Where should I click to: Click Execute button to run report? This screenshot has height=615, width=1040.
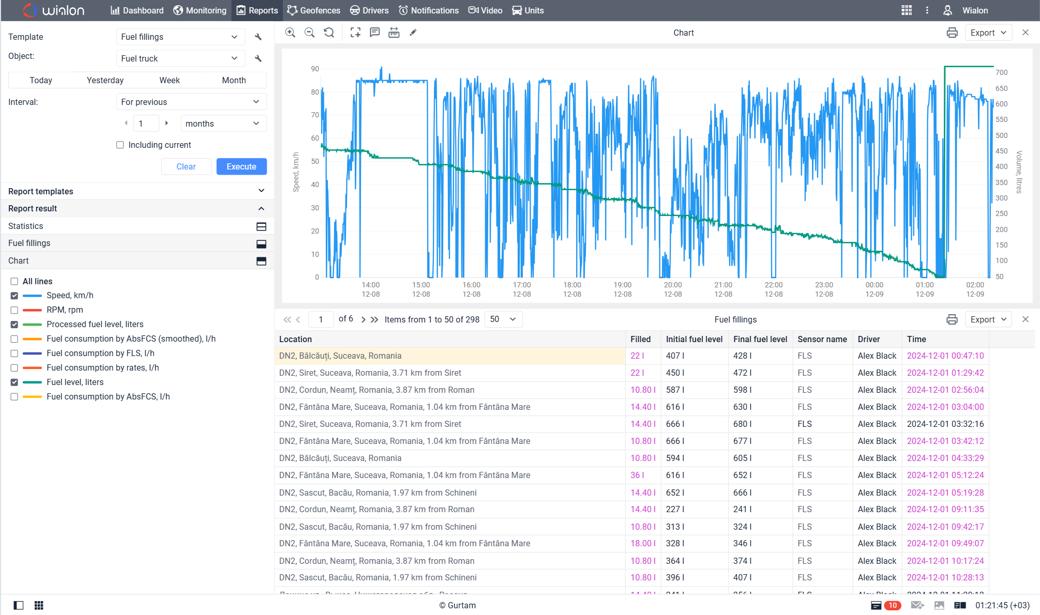tap(241, 166)
